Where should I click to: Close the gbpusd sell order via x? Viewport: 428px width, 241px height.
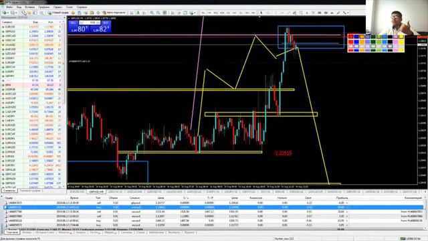pos(347,203)
